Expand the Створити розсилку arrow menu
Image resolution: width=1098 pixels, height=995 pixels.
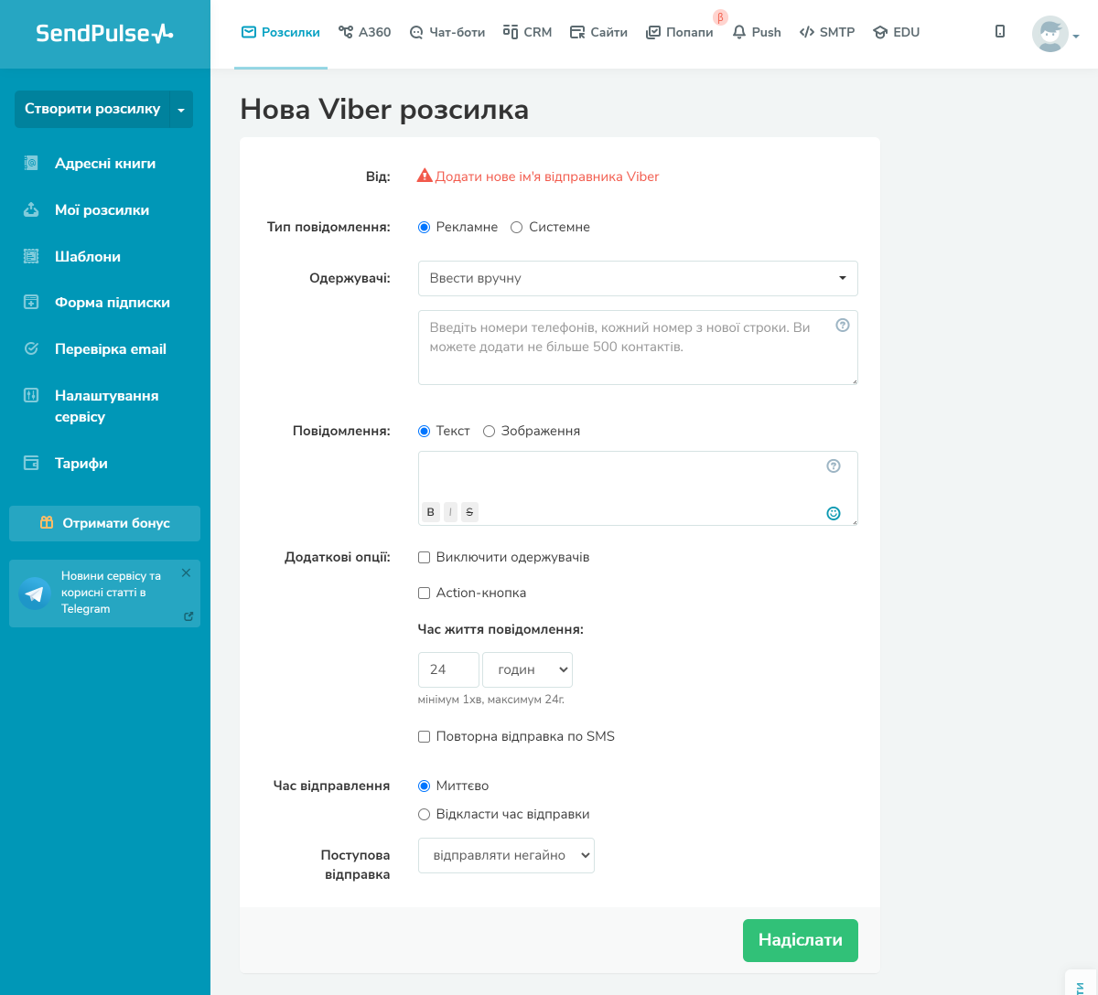[181, 109]
